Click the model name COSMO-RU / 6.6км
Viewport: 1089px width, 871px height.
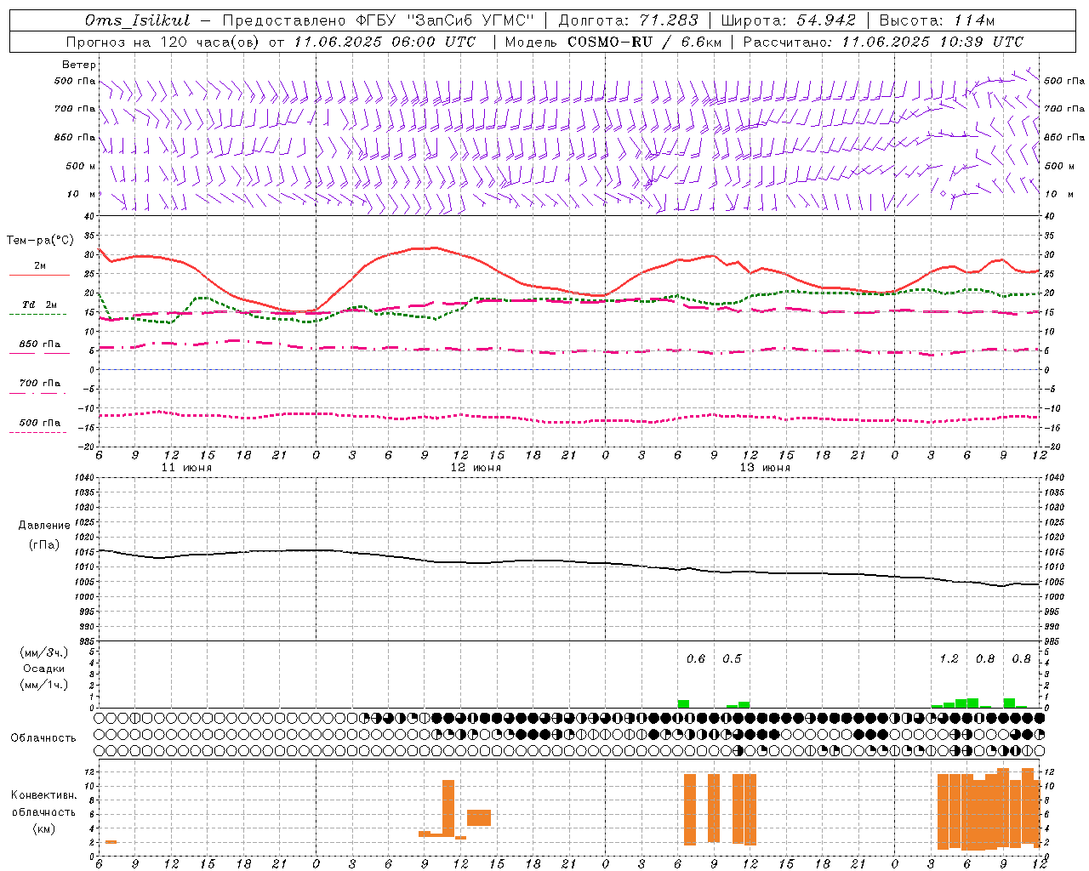coord(644,42)
